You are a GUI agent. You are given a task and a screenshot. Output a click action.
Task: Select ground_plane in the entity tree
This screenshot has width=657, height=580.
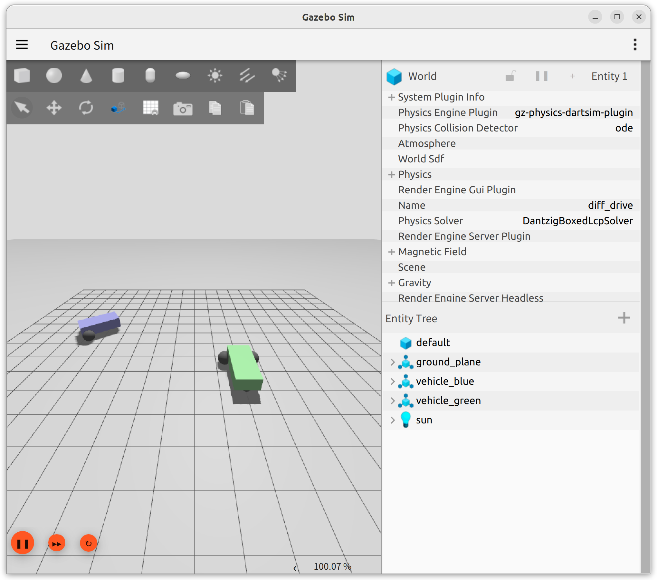coord(511,362)
